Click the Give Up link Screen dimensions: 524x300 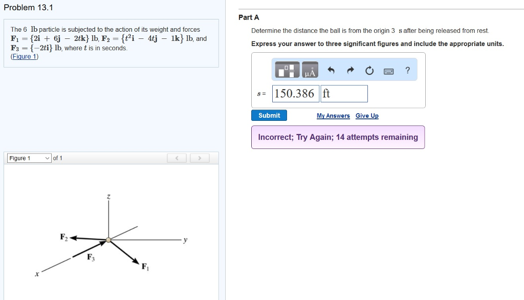[367, 116]
